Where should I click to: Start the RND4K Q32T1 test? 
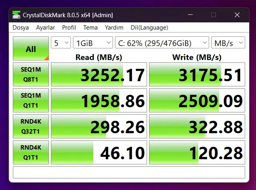pyautogui.click(x=31, y=126)
